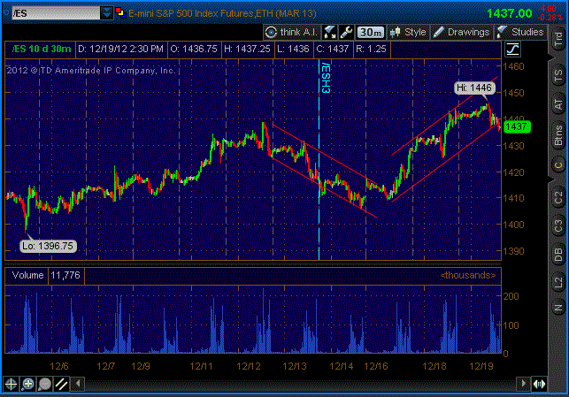Click the 12/16 date axis label
569x397 pixels.
click(375, 366)
